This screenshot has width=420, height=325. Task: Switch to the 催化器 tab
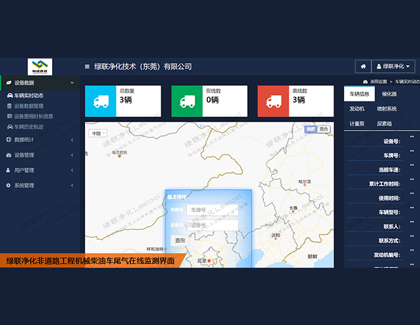coord(389,94)
